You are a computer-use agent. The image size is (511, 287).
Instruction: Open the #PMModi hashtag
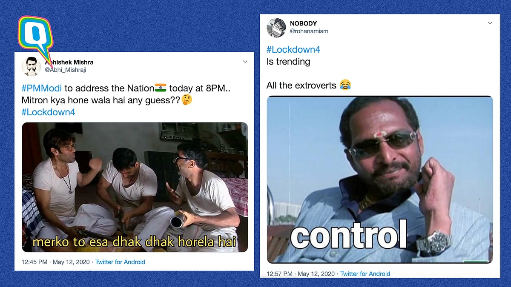click(x=42, y=88)
